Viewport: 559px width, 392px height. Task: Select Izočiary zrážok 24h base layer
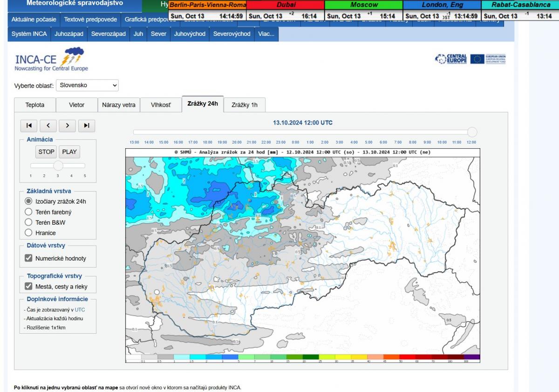pyautogui.click(x=28, y=201)
